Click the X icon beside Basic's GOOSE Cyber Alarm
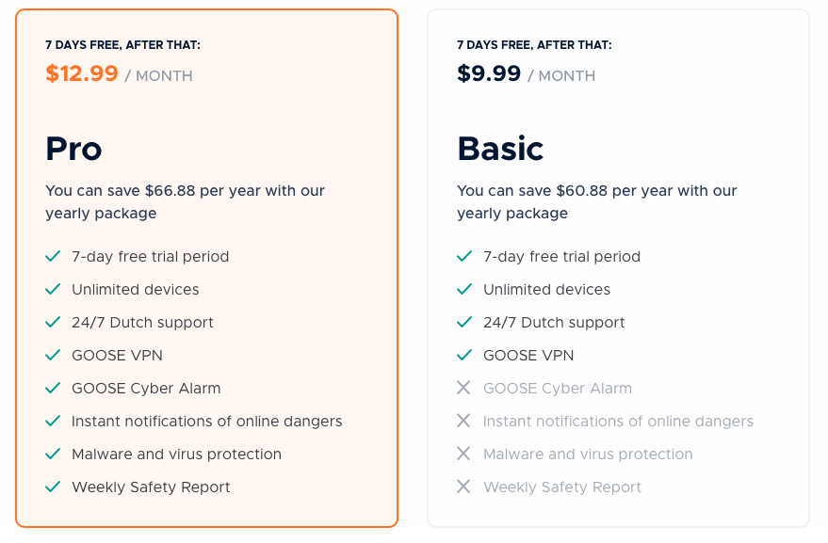This screenshot has height=543, width=828. [463, 388]
